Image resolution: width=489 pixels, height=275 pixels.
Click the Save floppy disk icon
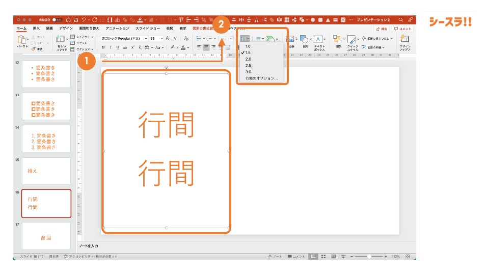pos(76,20)
